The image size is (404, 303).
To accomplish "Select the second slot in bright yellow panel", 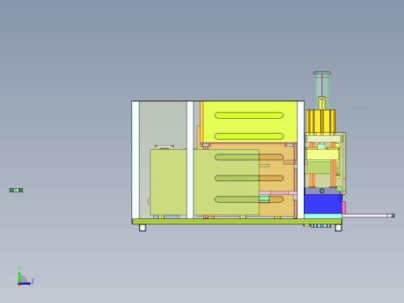I will pyautogui.click(x=249, y=136).
